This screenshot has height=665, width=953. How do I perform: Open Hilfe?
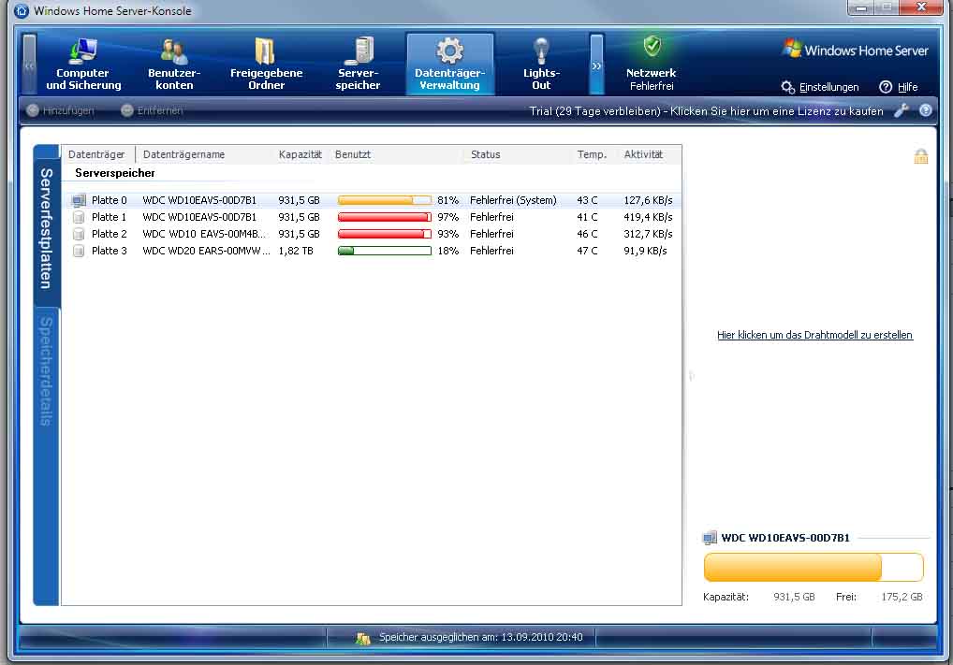[907, 87]
